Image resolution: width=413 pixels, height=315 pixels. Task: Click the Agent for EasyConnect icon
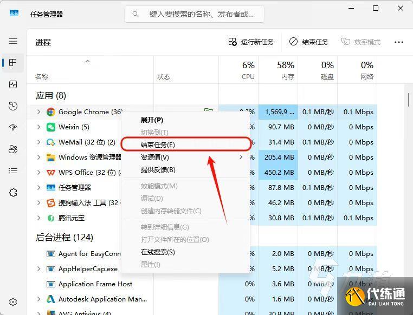[51, 254]
